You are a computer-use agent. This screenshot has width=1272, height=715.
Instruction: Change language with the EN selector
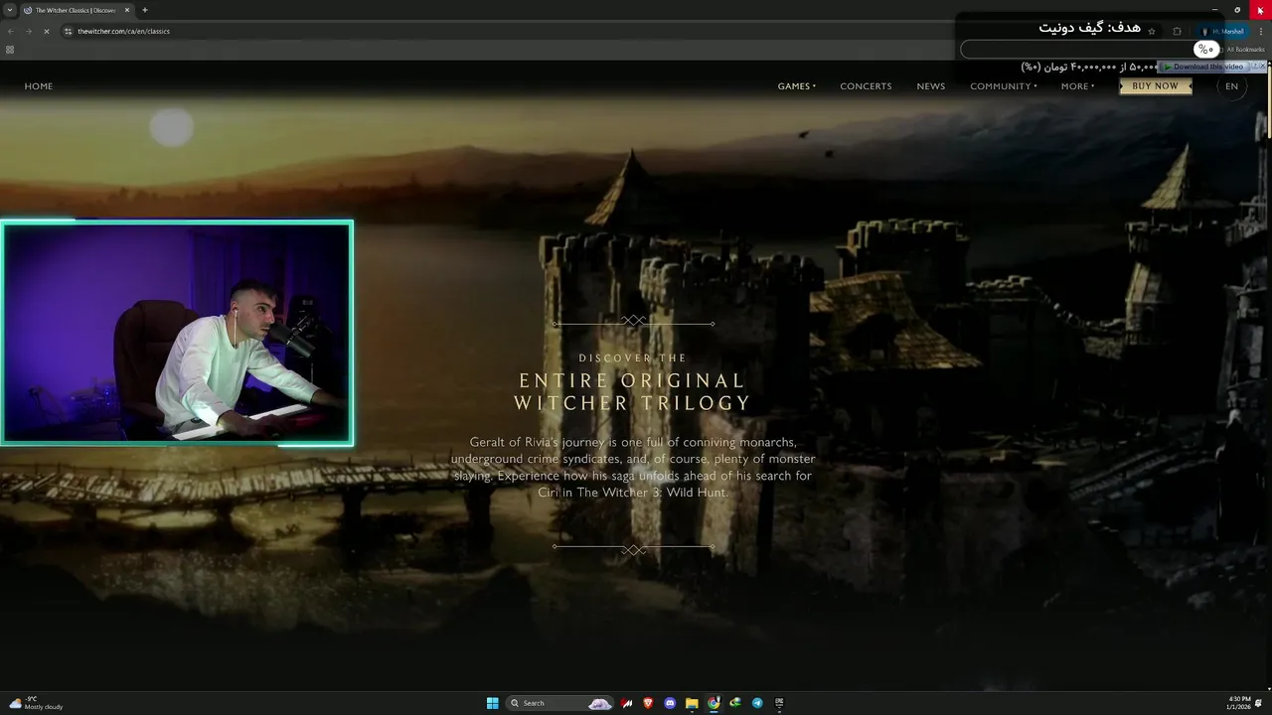click(1232, 86)
